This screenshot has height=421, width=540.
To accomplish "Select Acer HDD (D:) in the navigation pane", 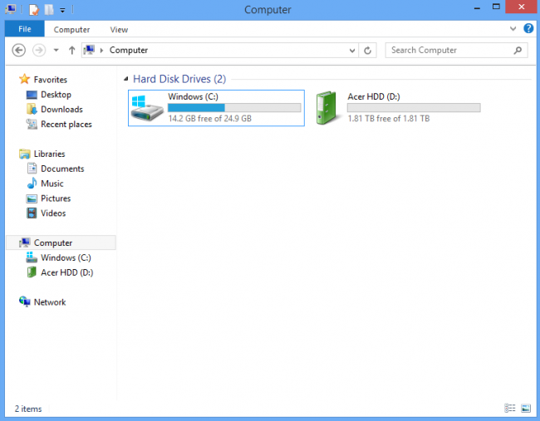I will coord(66,272).
